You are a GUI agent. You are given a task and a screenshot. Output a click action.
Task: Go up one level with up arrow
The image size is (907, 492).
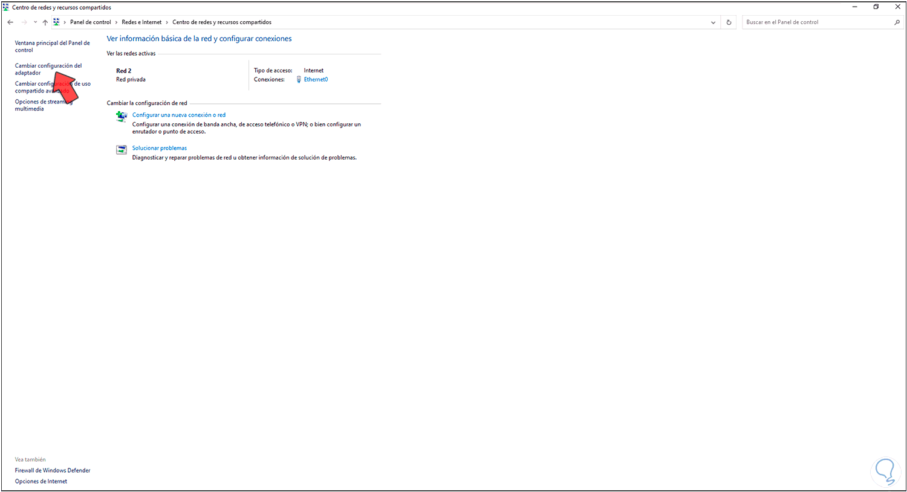tap(45, 22)
